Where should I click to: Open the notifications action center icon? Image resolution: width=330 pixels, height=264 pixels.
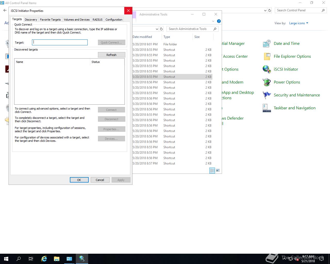[x=321, y=259]
